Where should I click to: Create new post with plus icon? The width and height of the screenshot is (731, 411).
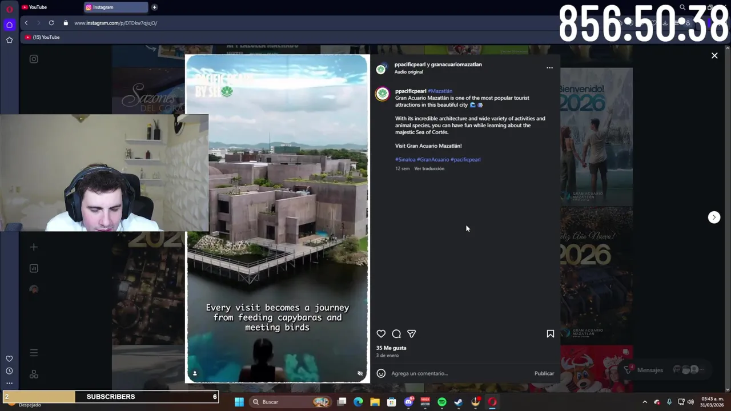tap(34, 247)
